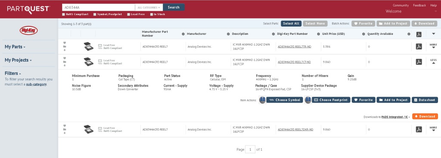Enable the Lead Free search checkbox

click(x=128, y=14)
